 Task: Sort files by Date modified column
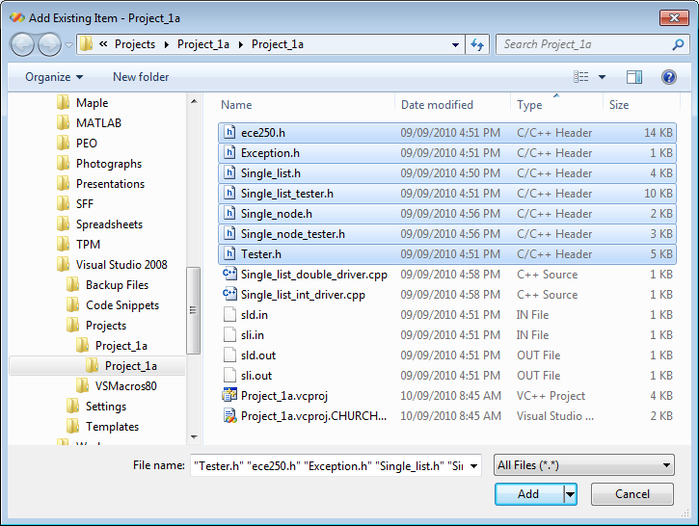pyautogui.click(x=437, y=105)
